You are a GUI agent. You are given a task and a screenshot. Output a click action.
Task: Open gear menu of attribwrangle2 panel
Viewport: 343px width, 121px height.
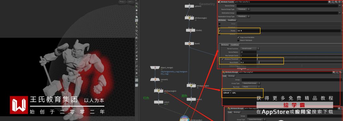333,72
